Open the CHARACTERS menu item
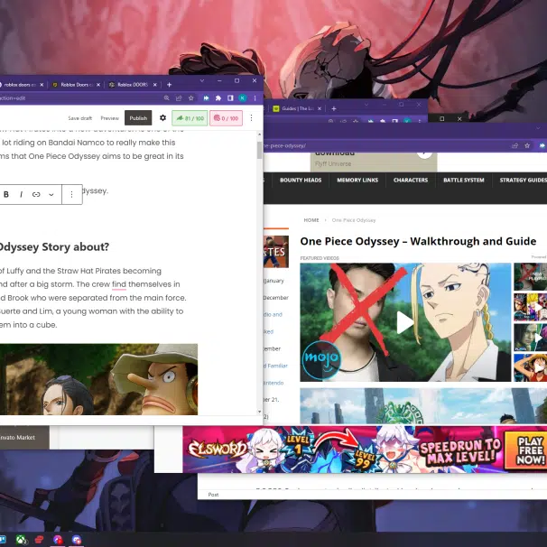Image resolution: width=547 pixels, height=547 pixels. (x=410, y=181)
